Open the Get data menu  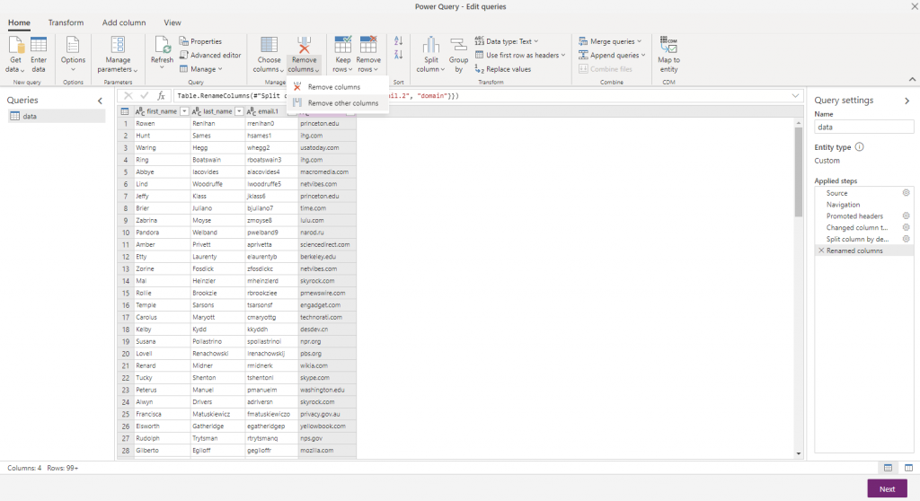click(15, 55)
